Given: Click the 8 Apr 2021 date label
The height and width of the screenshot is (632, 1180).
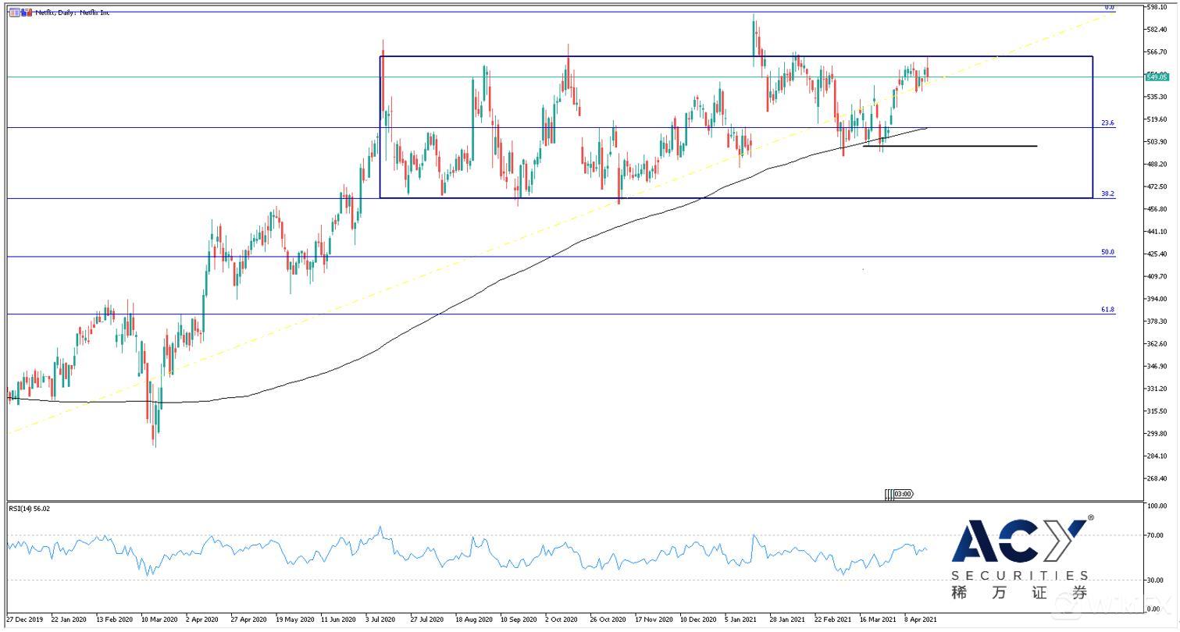Looking at the screenshot, I should pyautogui.click(x=920, y=620).
